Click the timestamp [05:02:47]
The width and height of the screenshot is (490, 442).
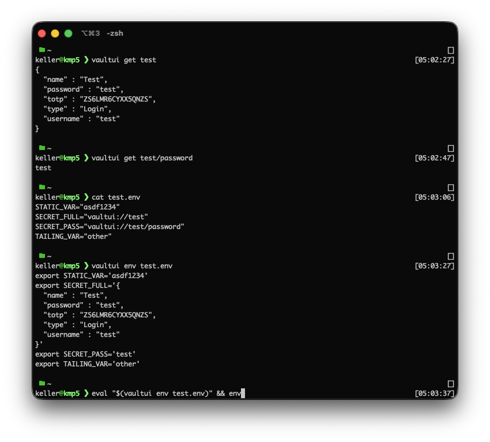(435, 158)
